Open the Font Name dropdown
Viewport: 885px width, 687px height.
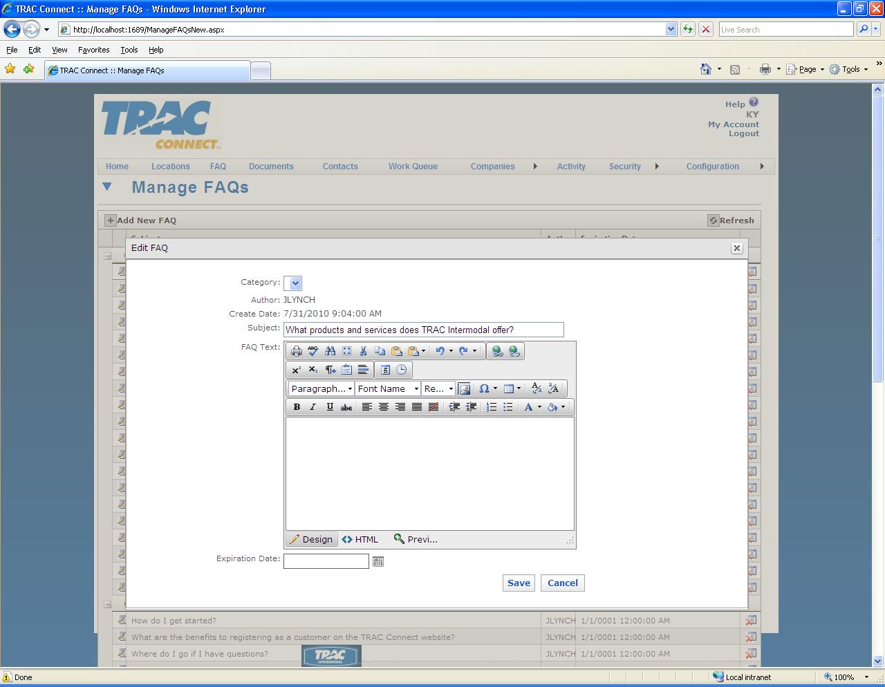click(388, 388)
